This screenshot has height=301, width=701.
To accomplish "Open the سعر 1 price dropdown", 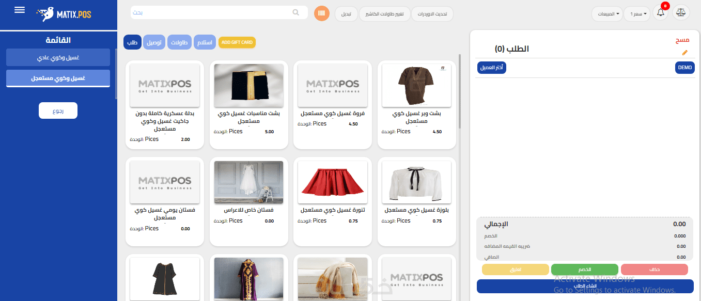I will point(637,14).
